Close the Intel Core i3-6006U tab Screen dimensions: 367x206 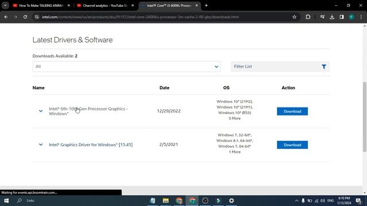[x=197, y=5]
